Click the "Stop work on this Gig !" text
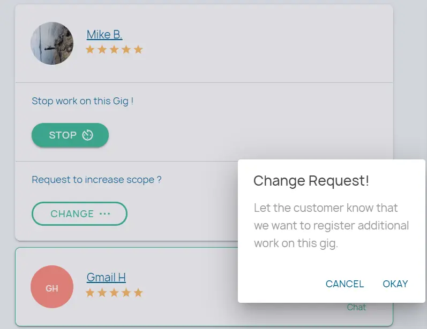427x329 pixels. [x=83, y=101]
